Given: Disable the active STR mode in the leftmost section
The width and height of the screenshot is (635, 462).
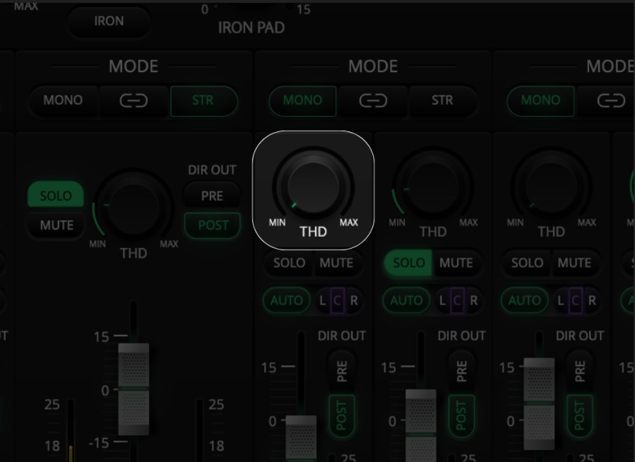Looking at the screenshot, I should pos(203,101).
